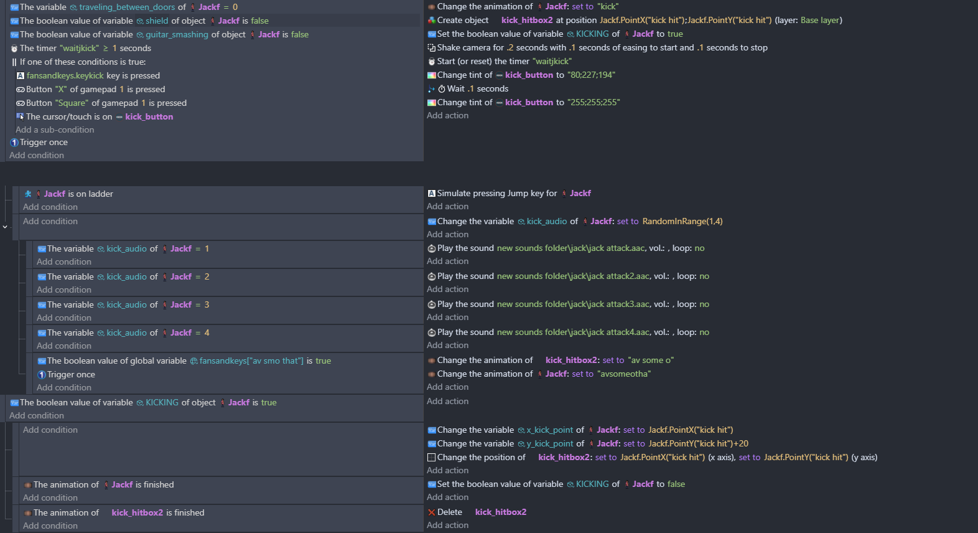Click the Create object kick_hitbox2 icon
The width and height of the screenshot is (978, 533).
[x=431, y=21]
